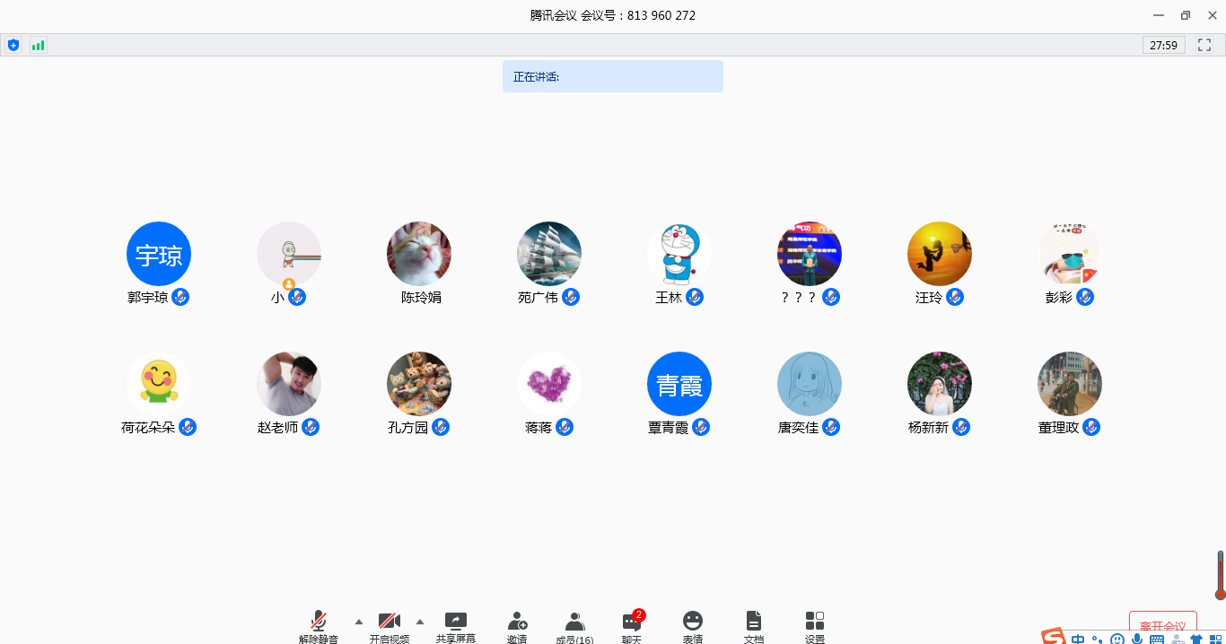Open the Emoji reactions (表情) picker
The height and width of the screenshot is (644, 1226).
[x=692, y=625]
